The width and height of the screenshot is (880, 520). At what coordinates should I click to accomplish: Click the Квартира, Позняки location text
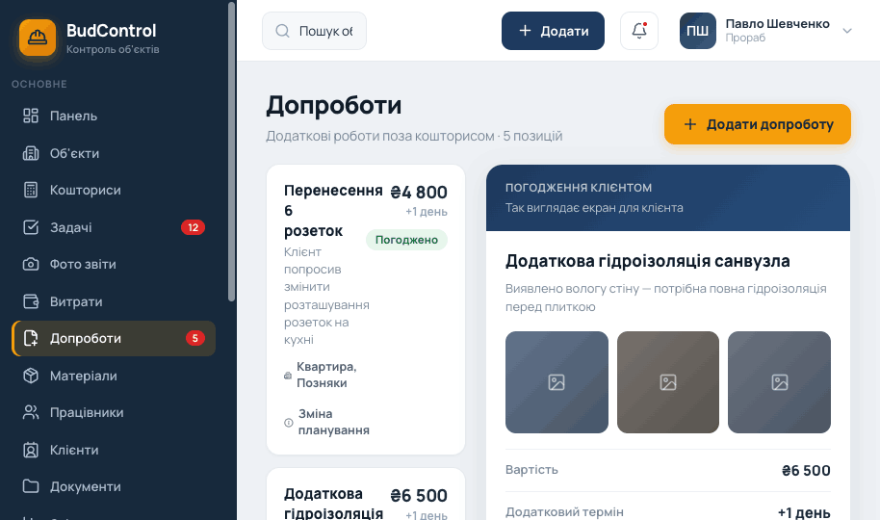(x=326, y=375)
